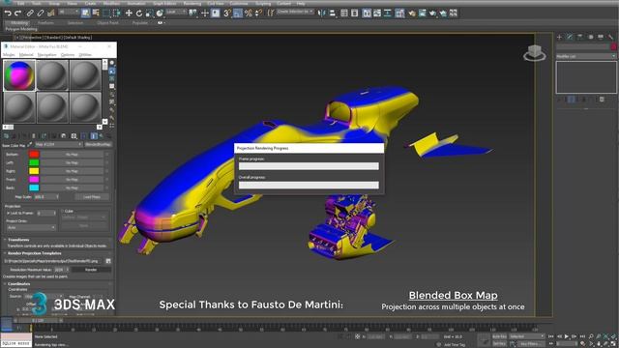The image size is (619, 348).
Task: Collapse the Transforms rollout
Action: [x=18, y=240]
